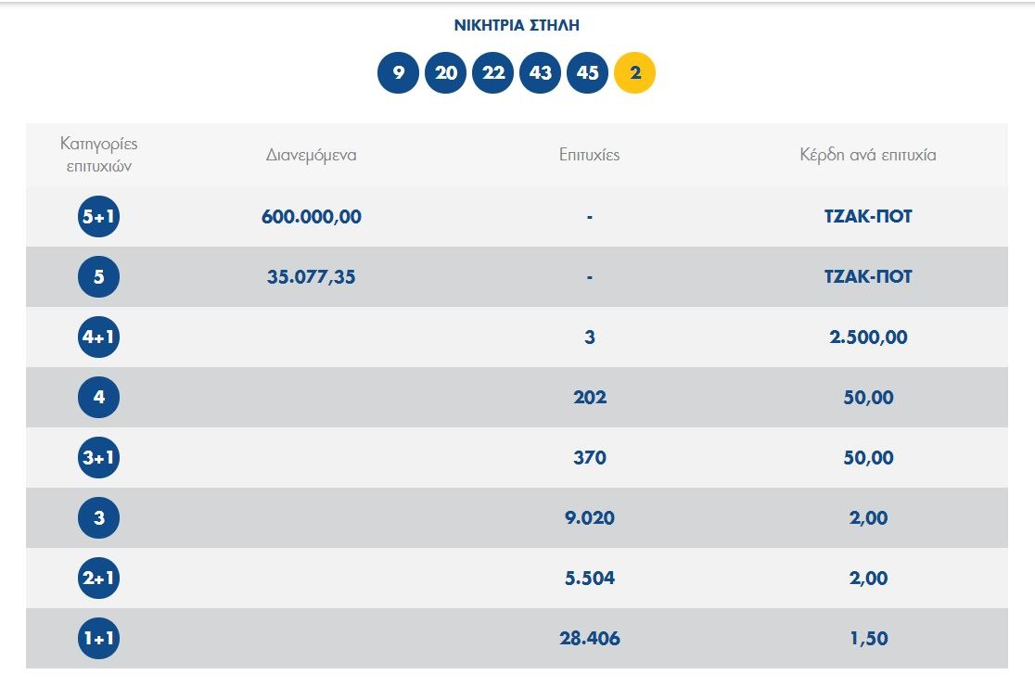Click ΤΖΑΚ-ΠΟΤ in the 5+1 row
Screen dimensions: 1035x687
pyautogui.click(x=868, y=217)
